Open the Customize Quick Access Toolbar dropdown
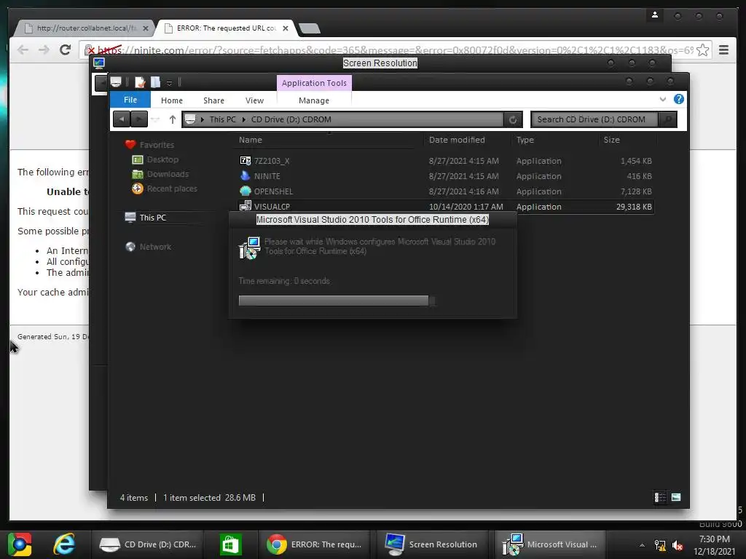This screenshot has width=746, height=559. point(169,83)
